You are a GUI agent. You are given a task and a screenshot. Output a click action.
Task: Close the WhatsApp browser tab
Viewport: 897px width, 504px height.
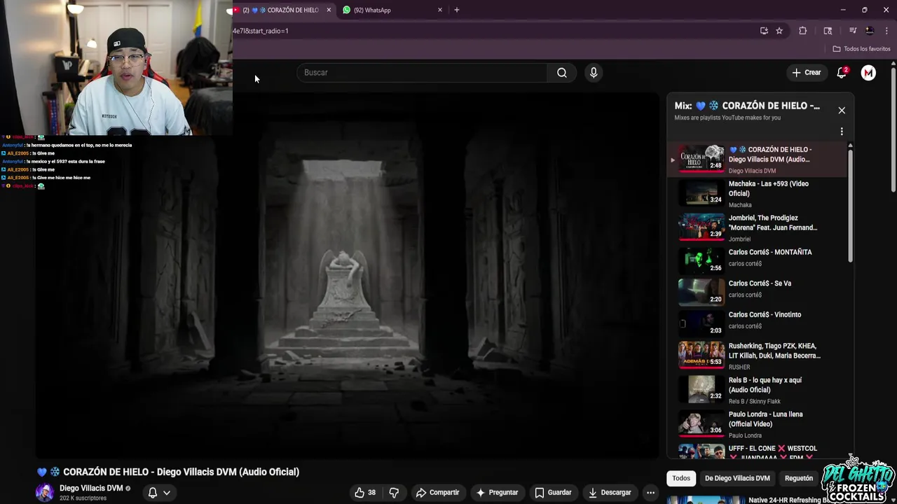(x=440, y=10)
